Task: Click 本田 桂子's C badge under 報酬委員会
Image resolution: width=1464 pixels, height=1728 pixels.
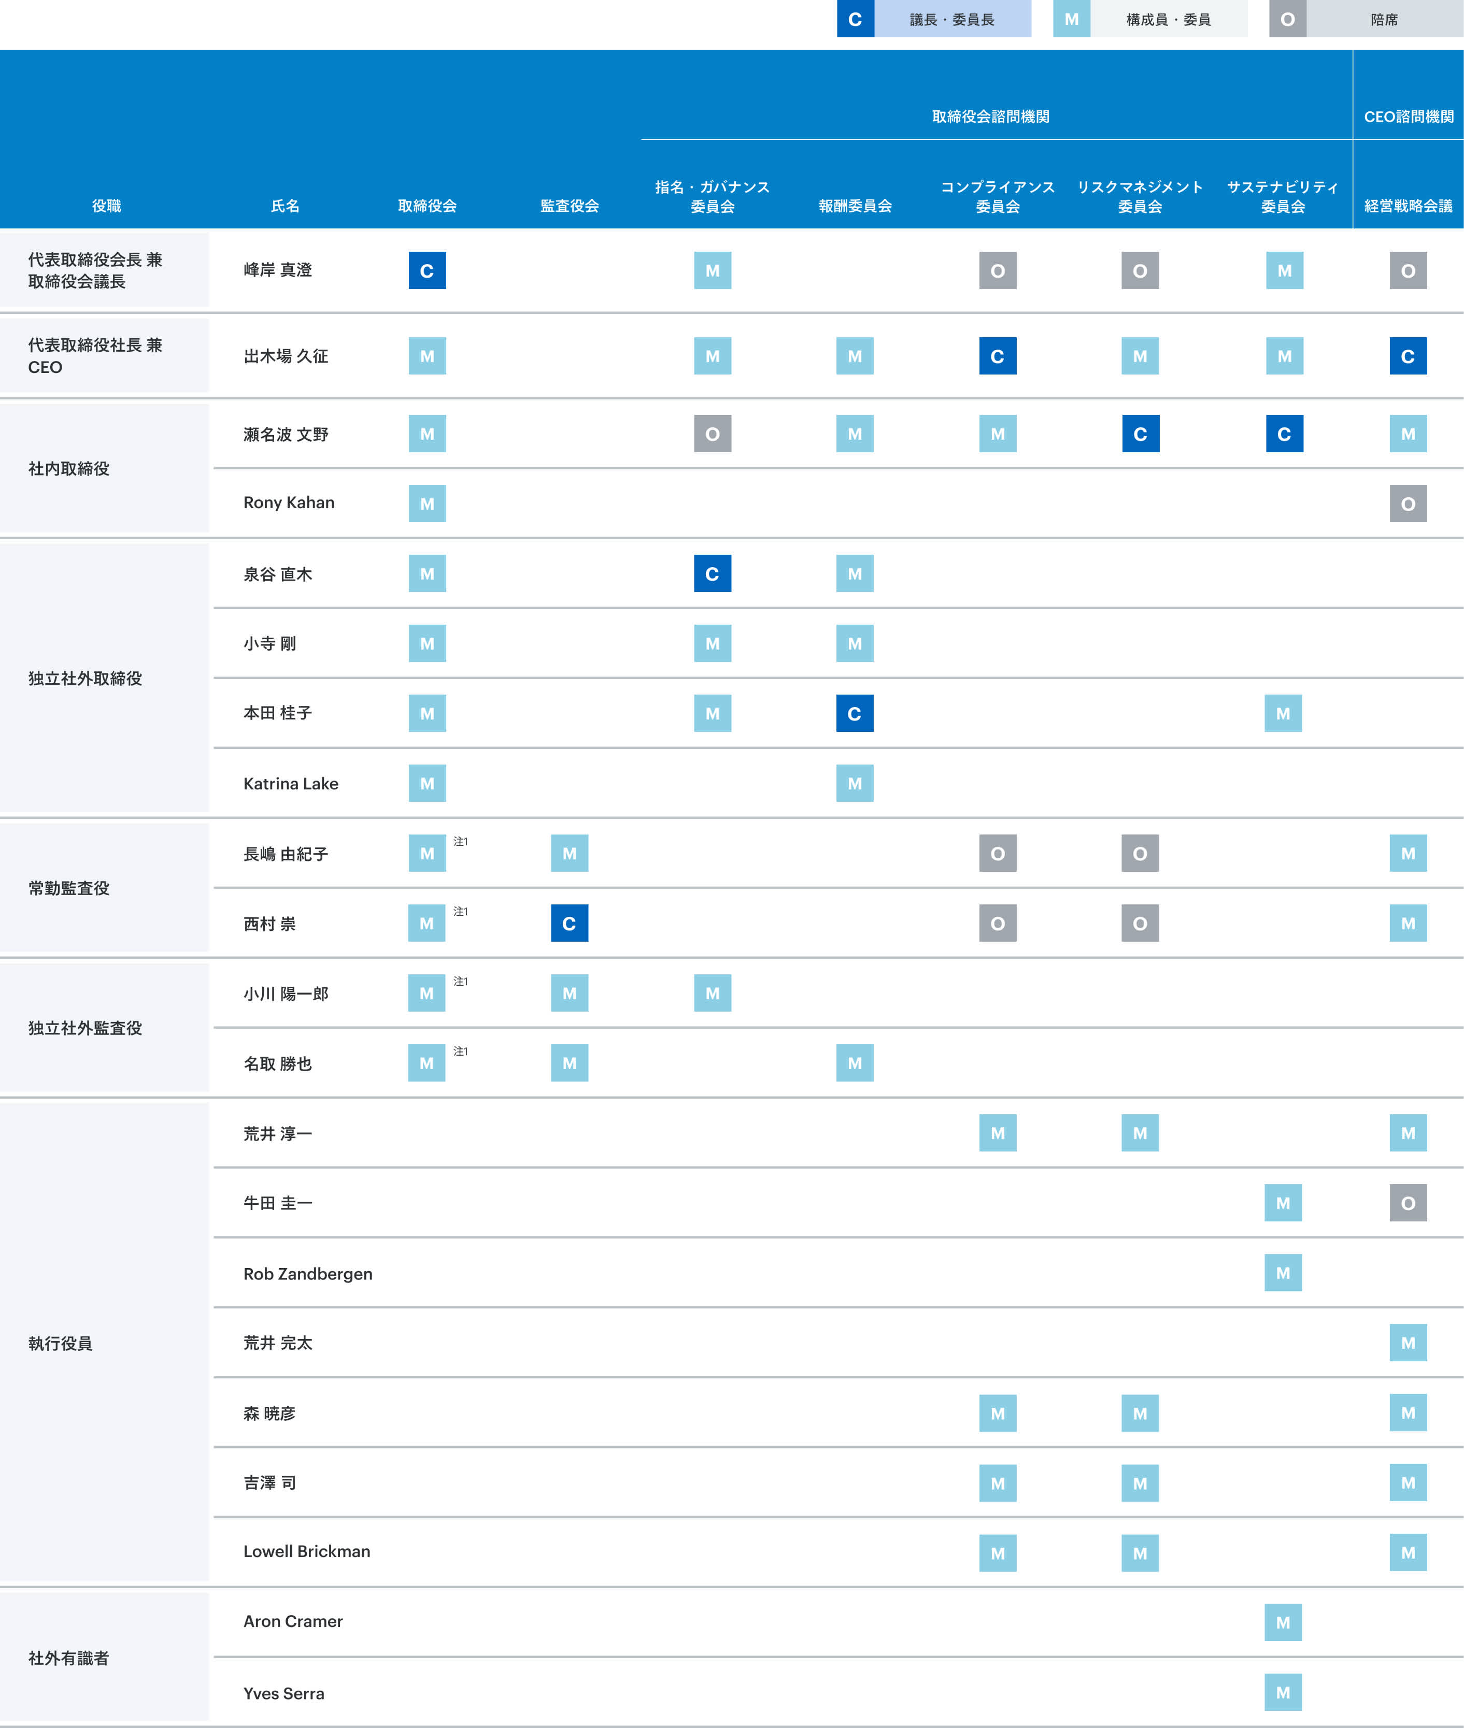Action: (854, 713)
